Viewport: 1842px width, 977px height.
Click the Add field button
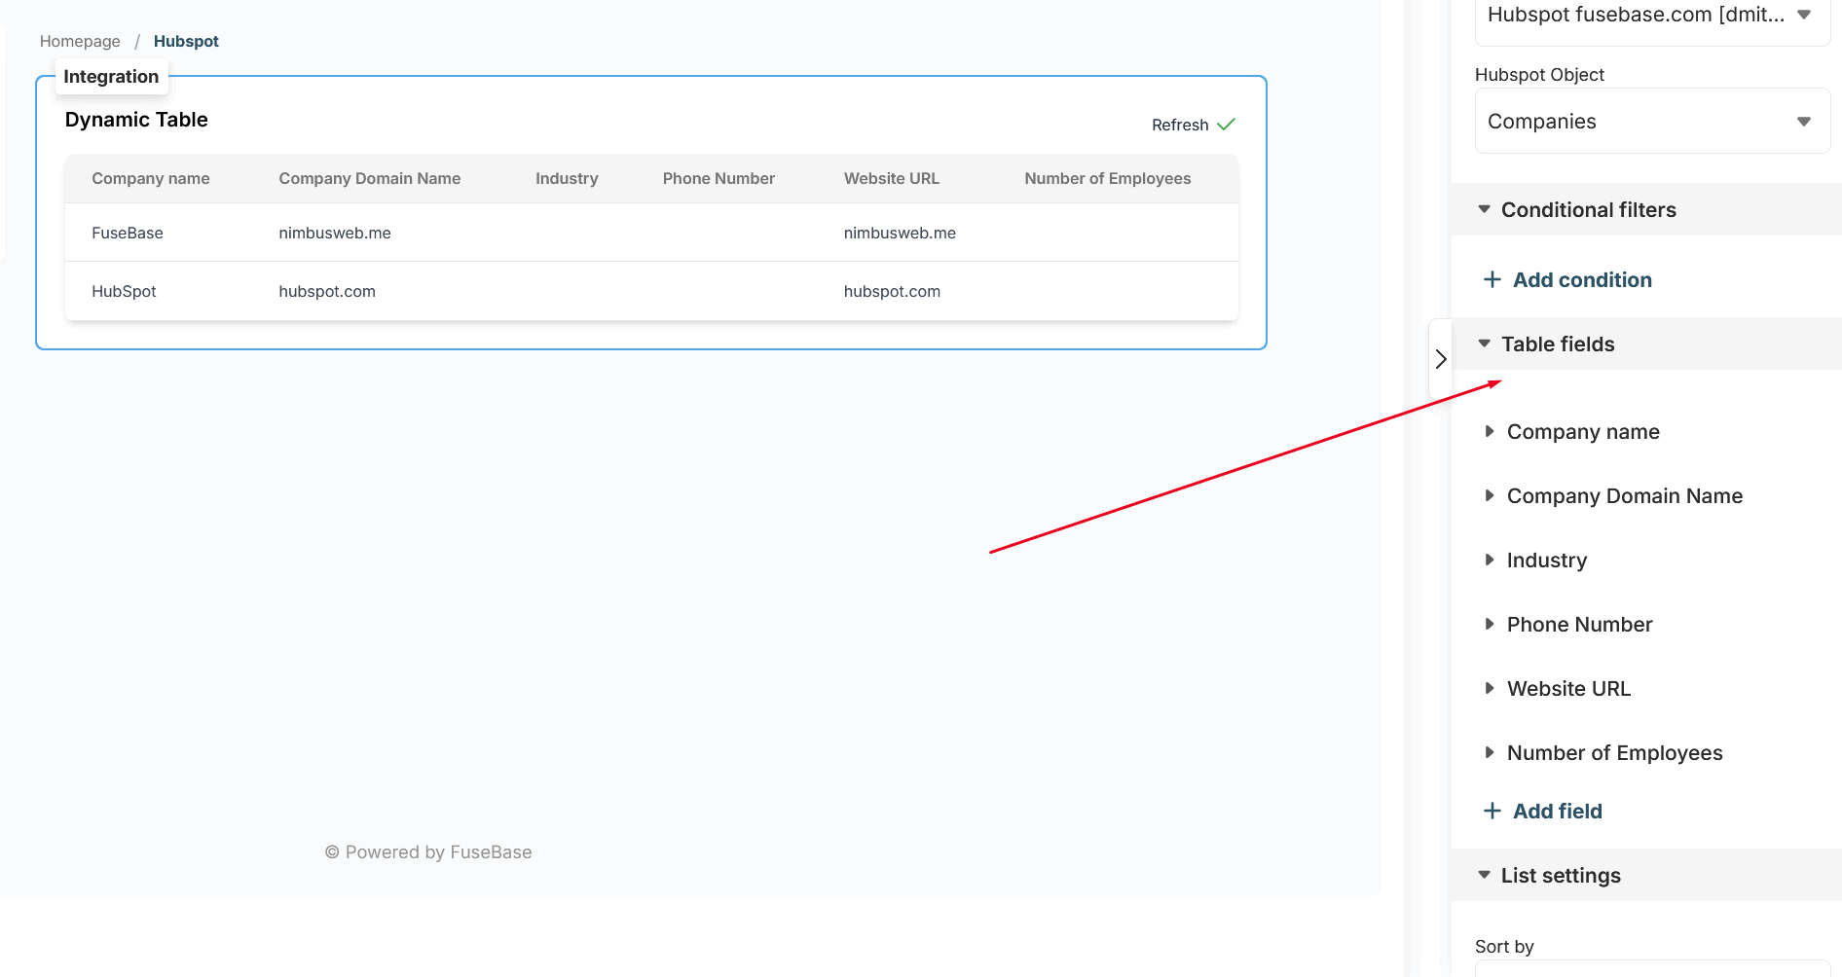pyautogui.click(x=1542, y=812)
